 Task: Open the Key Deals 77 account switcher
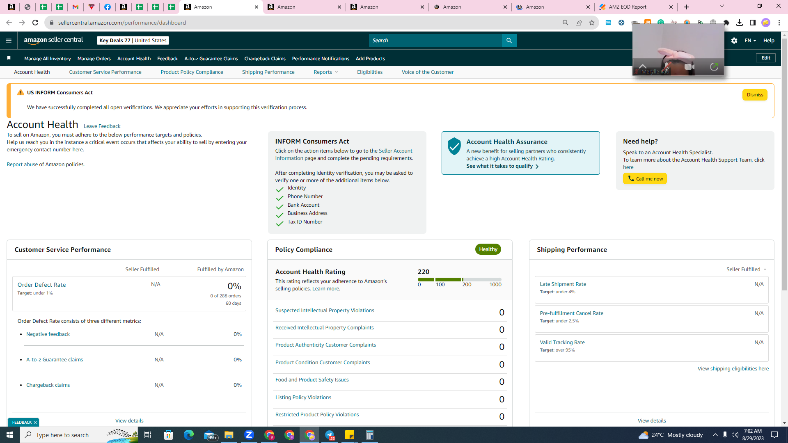133,41
